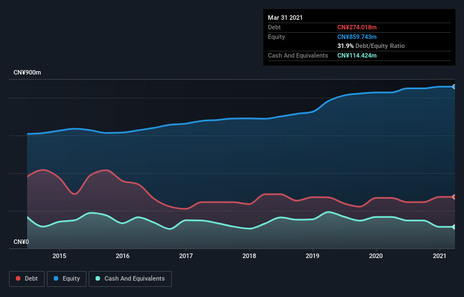Select the 2019 x-axis label
Viewport: 464px width, 297px height.
[313, 256]
